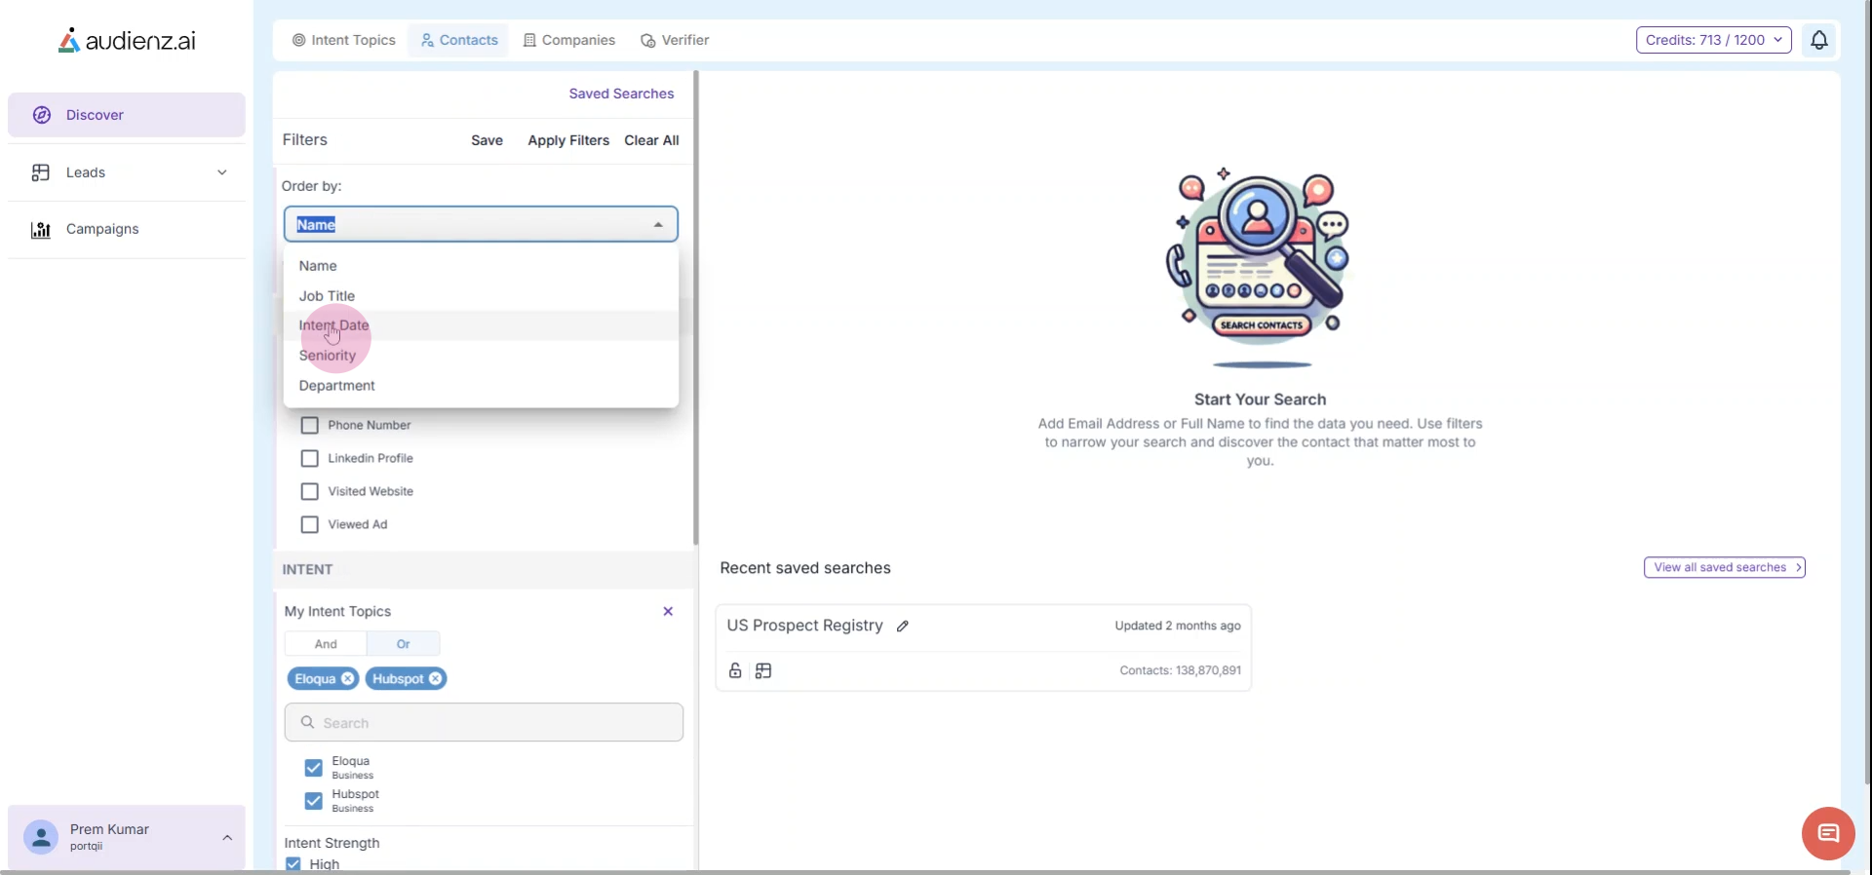Expand the Credits dropdown

tap(1713, 40)
